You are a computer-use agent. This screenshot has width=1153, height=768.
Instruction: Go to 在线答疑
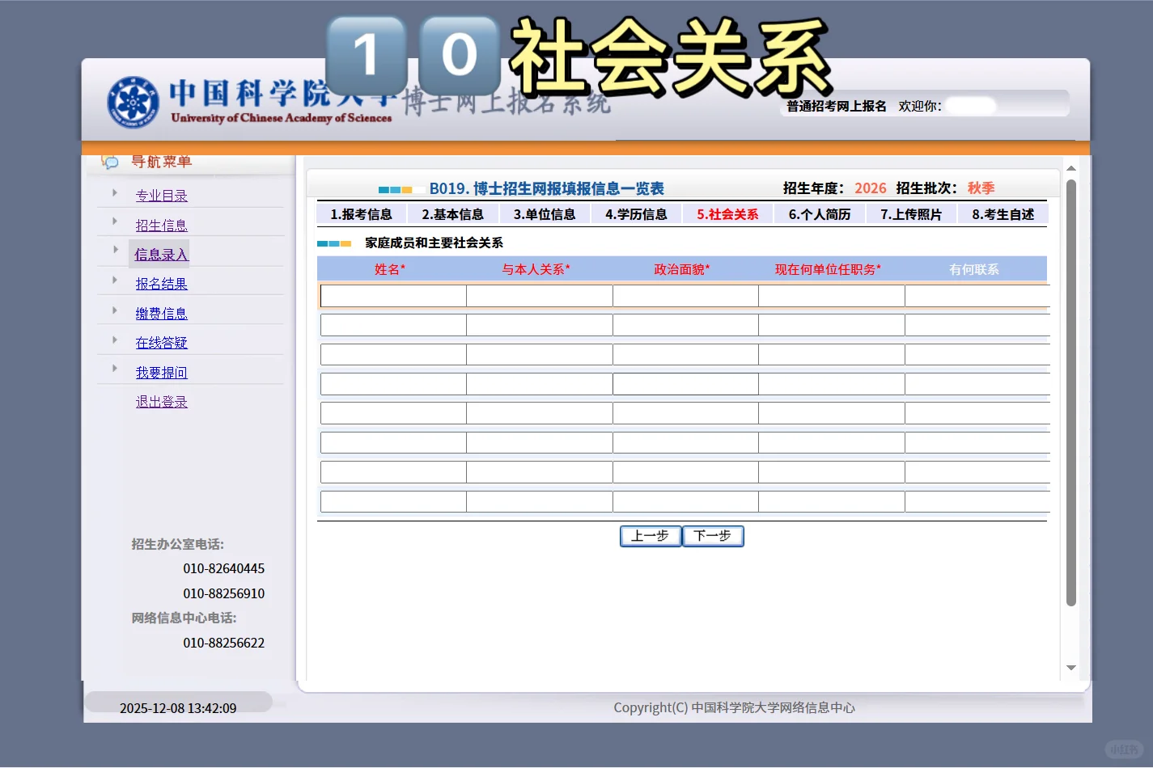(x=162, y=343)
